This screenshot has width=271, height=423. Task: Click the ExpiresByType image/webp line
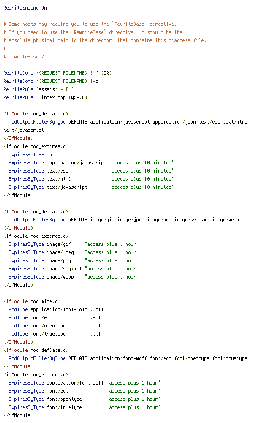[x=74, y=277]
